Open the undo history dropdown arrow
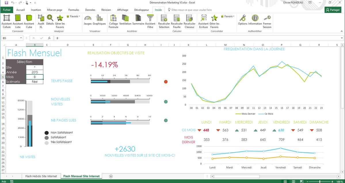 click(16, 3)
